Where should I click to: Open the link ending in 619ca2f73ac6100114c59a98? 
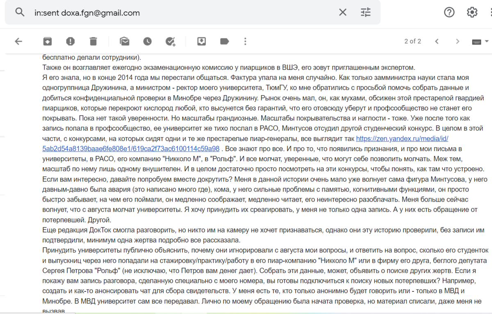coord(131,148)
